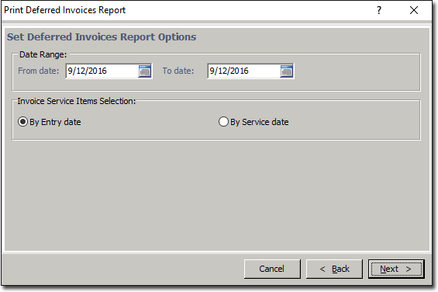Click inside the To date text field
The width and height of the screenshot is (438, 292).
tap(243, 71)
